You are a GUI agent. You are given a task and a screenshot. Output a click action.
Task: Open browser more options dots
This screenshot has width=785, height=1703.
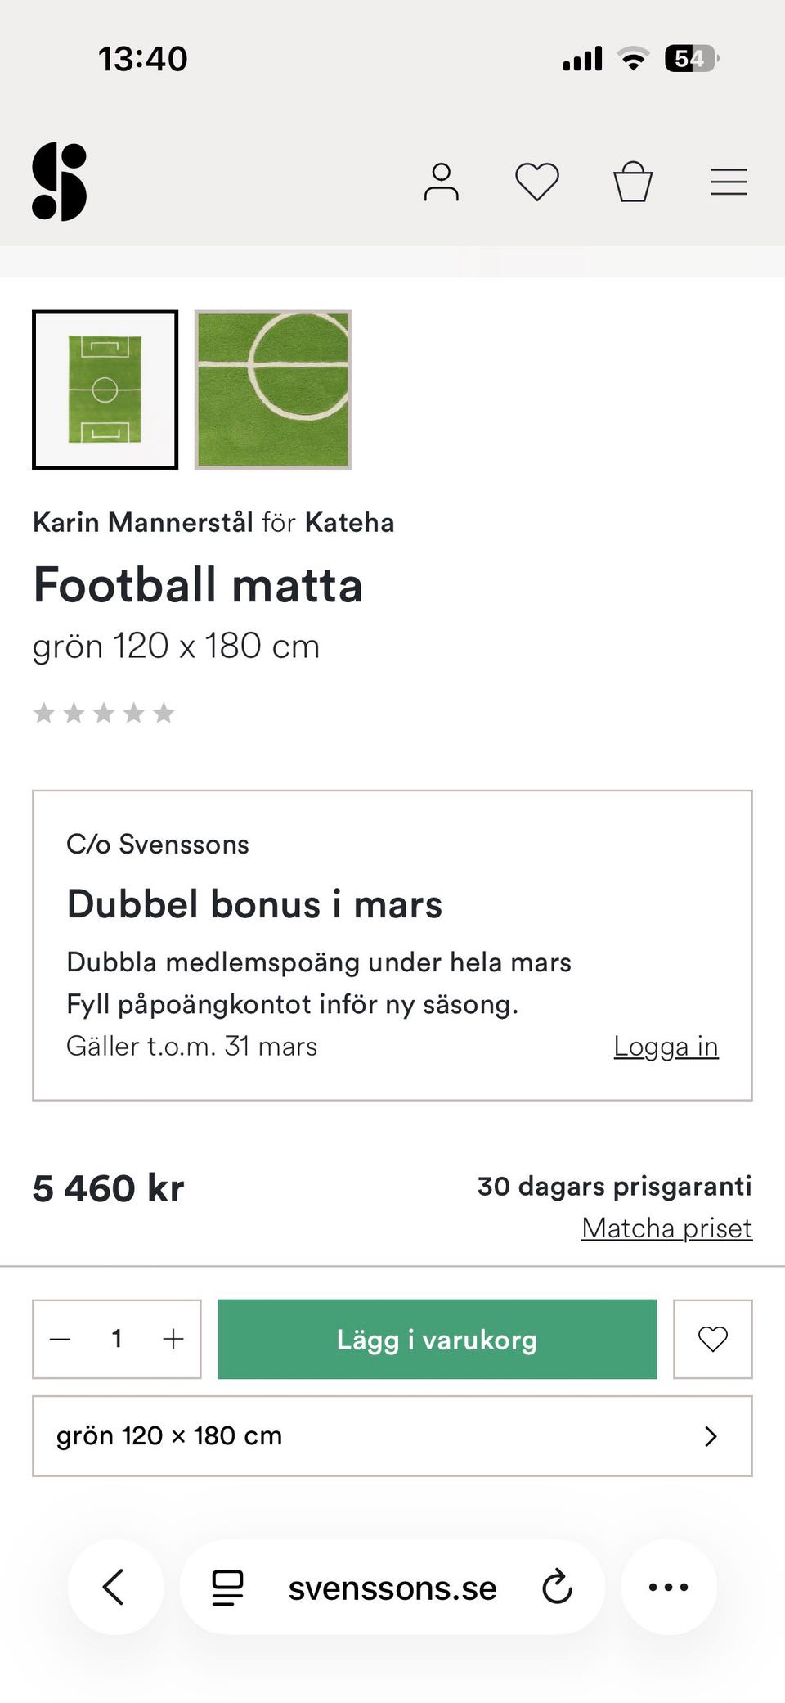(x=668, y=1588)
